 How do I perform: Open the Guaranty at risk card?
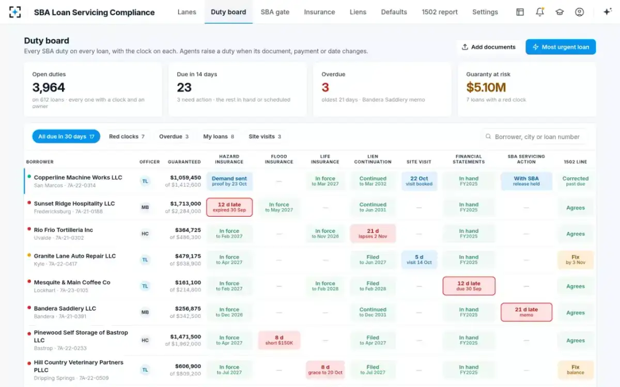click(527, 90)
